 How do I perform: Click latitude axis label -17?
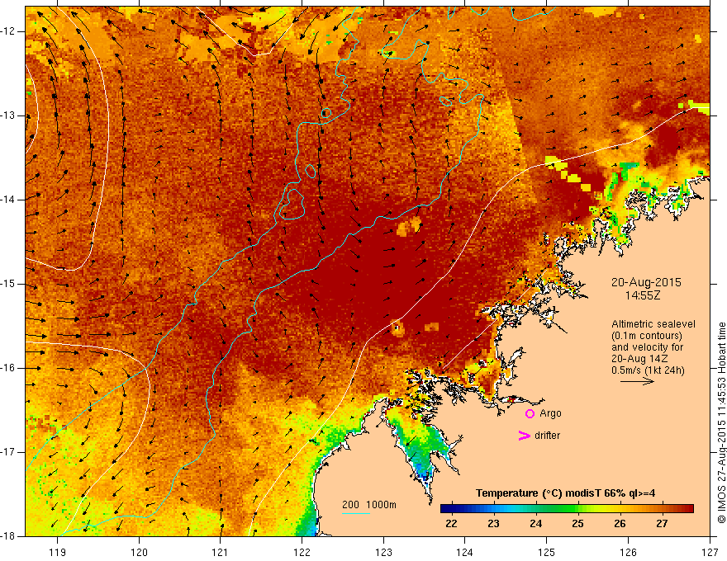coord(8,452)
